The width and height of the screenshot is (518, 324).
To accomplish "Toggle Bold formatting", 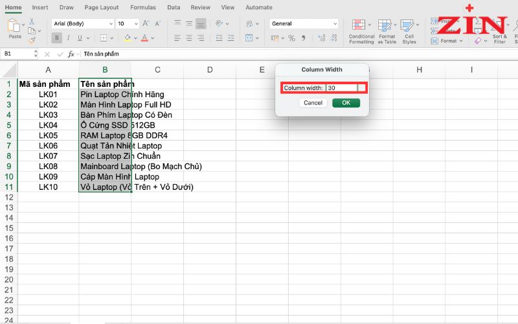I will [57, 38].
